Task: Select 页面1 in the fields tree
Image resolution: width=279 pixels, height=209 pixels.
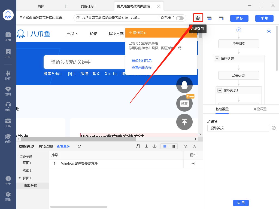Action: (x=27, y=163)
